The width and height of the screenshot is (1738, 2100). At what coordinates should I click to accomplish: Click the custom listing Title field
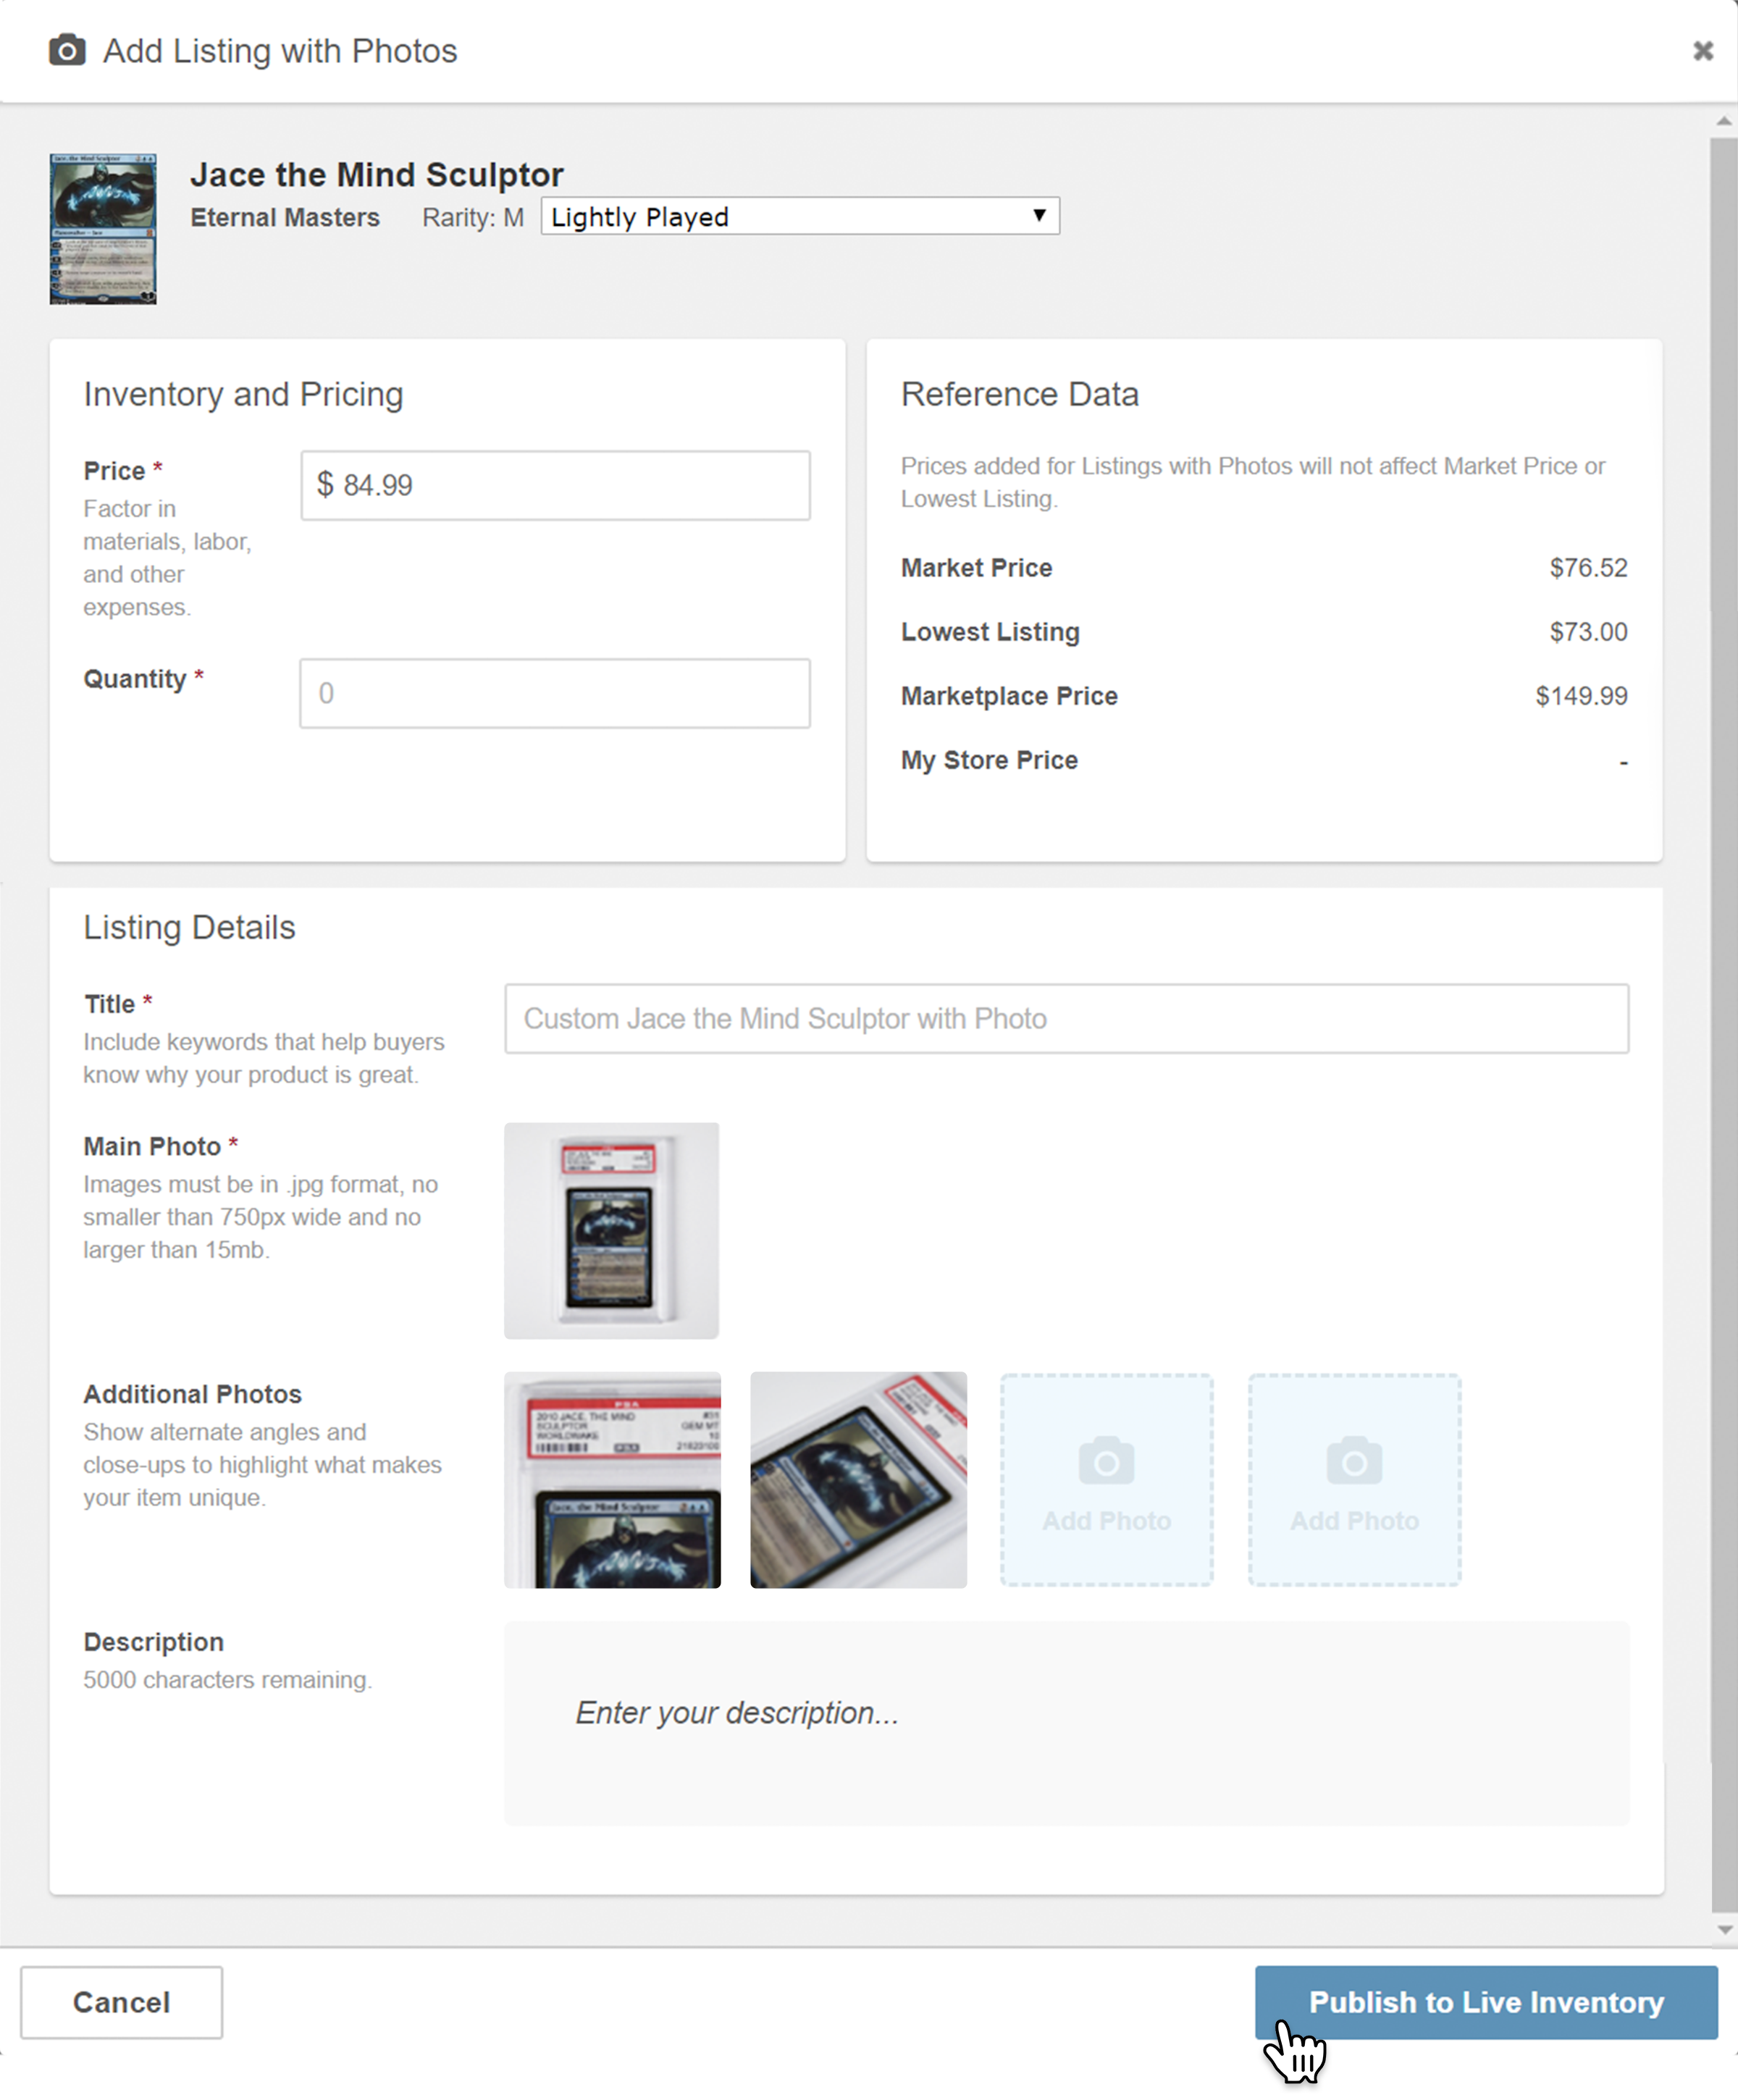[1066, 1019]
